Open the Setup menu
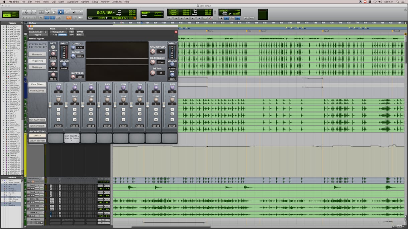The image size is (408, 229). [x=95, y=2]
